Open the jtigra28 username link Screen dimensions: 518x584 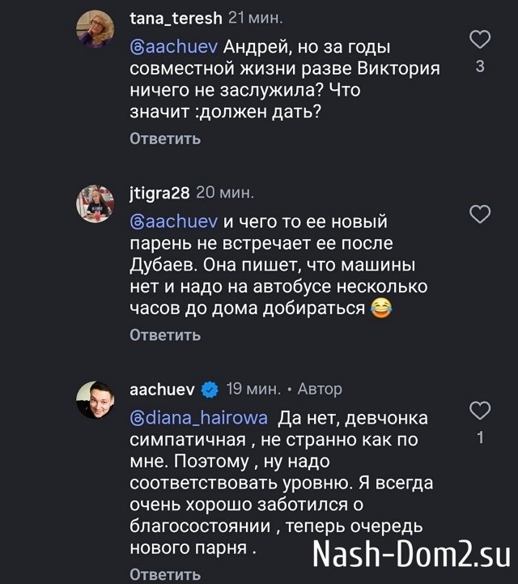(160, 193)
